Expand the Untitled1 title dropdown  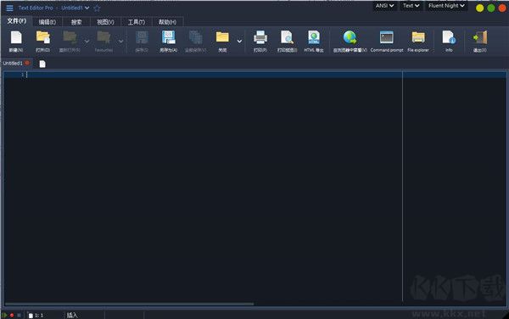click(x=87, y=8)
